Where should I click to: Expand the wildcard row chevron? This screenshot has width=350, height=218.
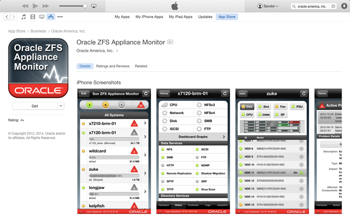coord(145,155)
